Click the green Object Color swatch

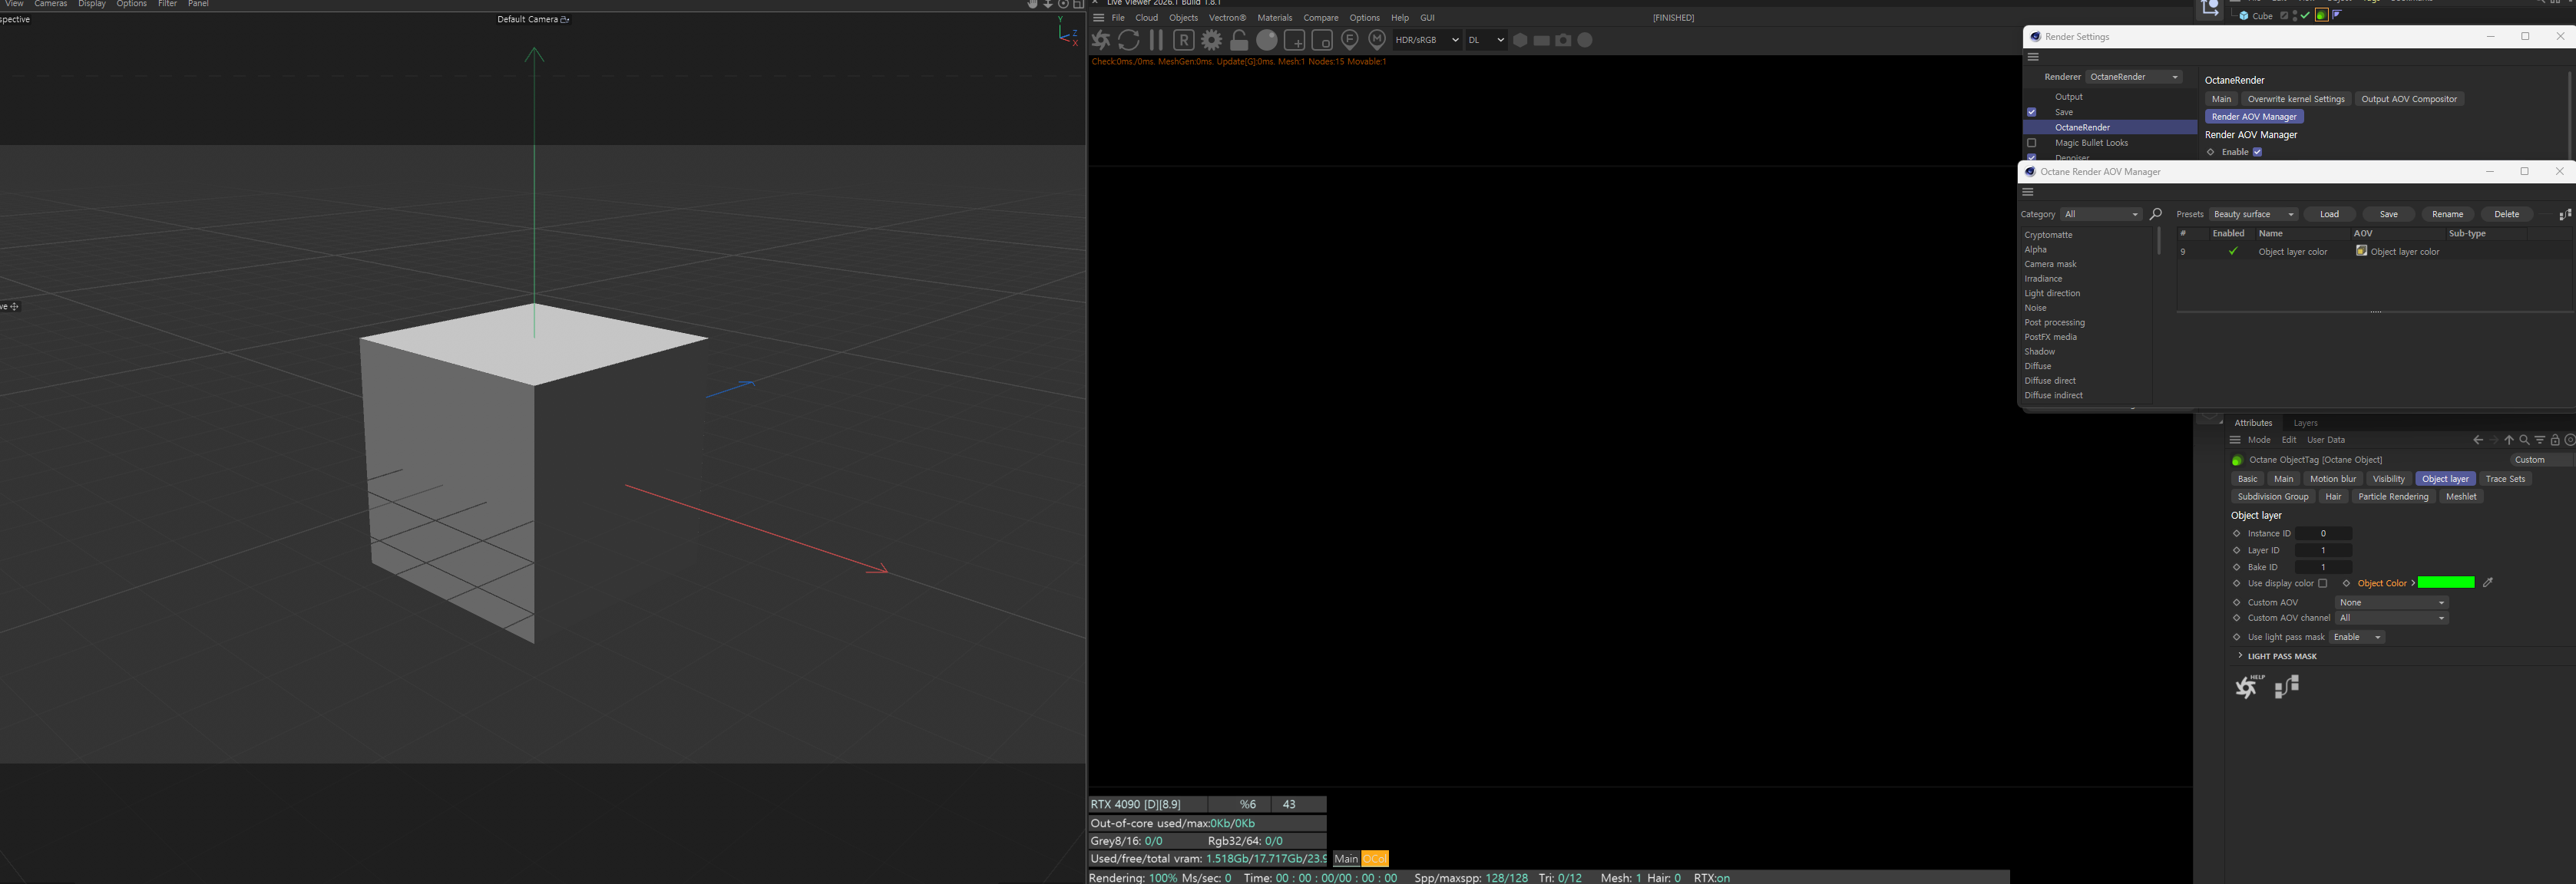pos(2446,583)
